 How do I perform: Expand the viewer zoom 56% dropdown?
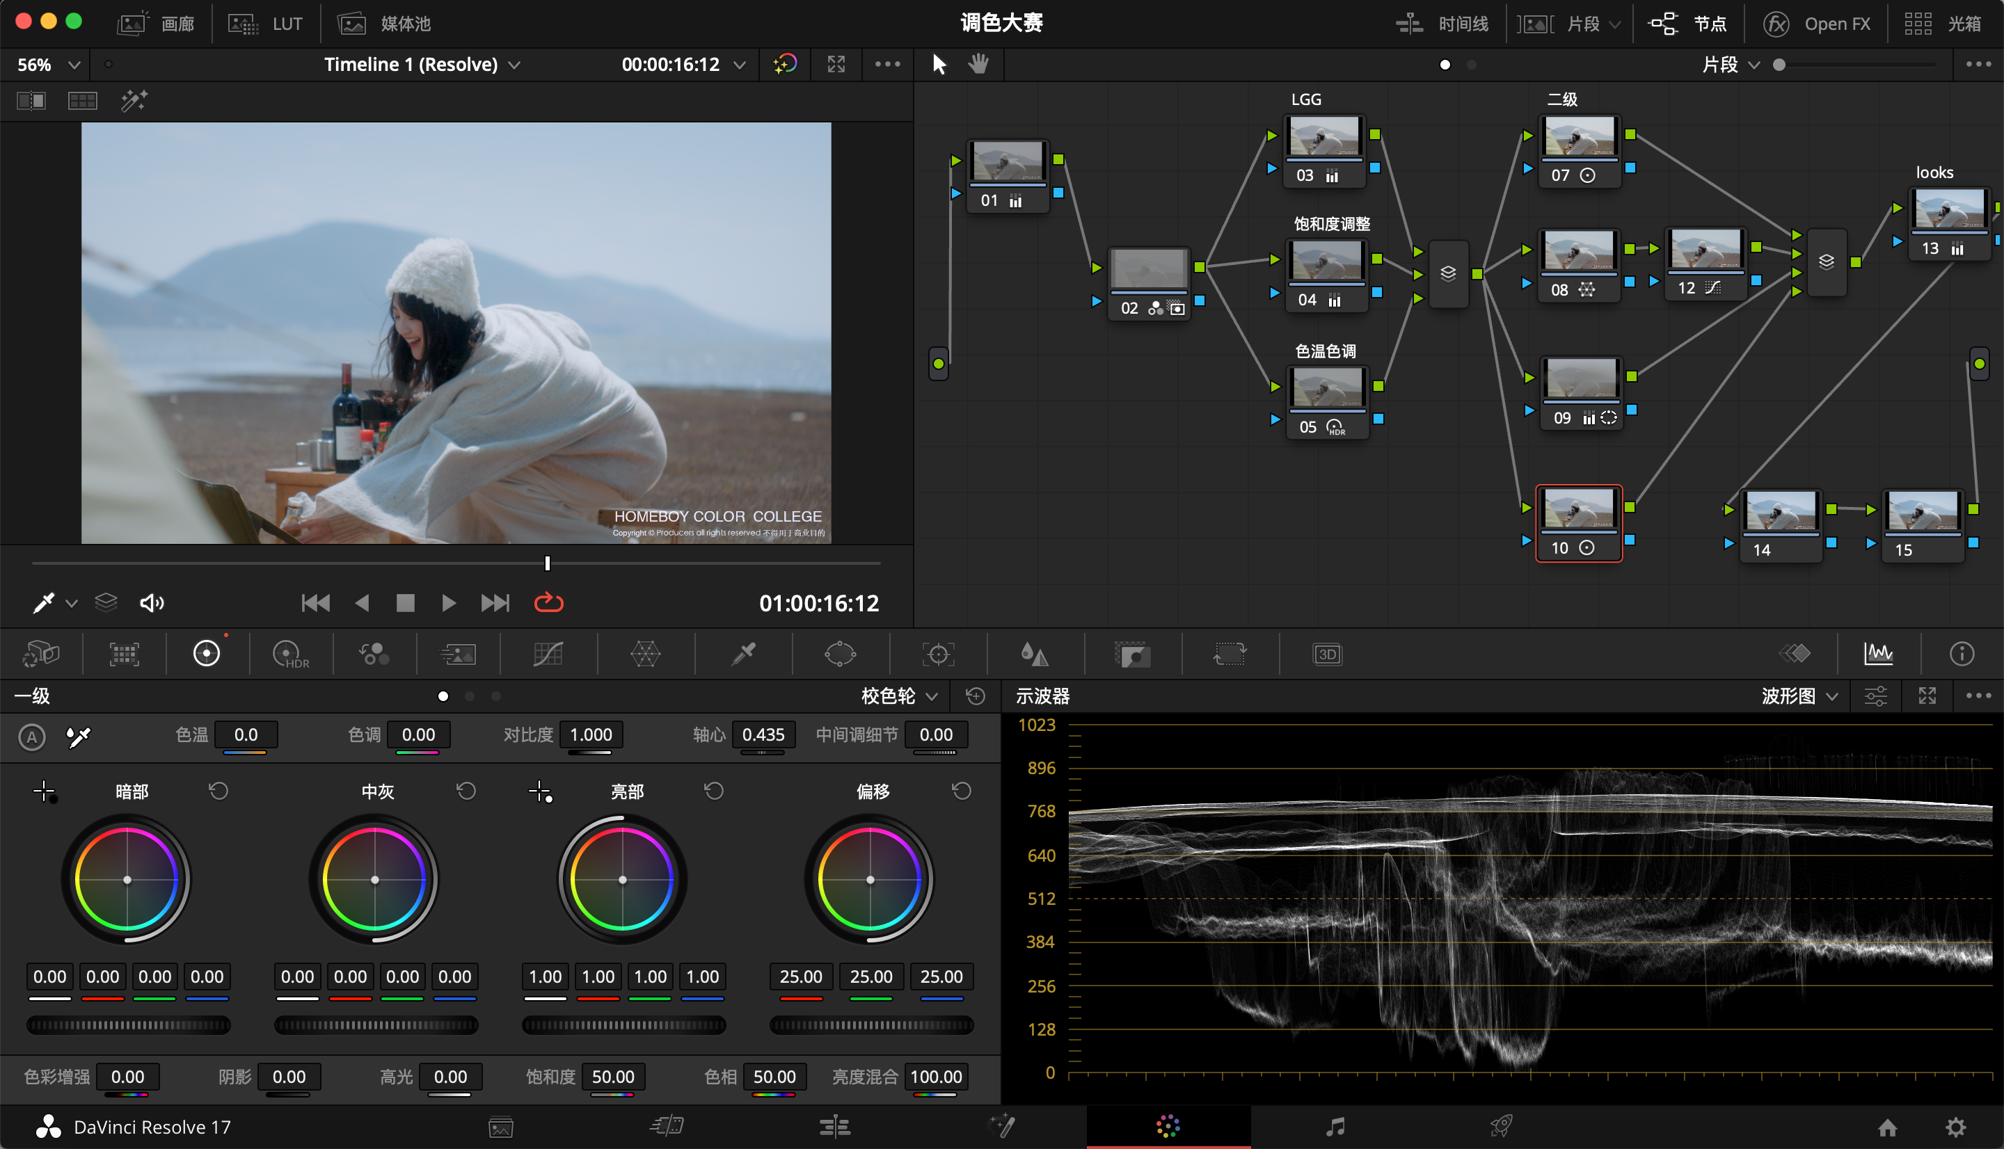tap(49, 65)
